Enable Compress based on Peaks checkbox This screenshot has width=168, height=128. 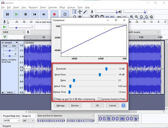click(x=99, y=99)
